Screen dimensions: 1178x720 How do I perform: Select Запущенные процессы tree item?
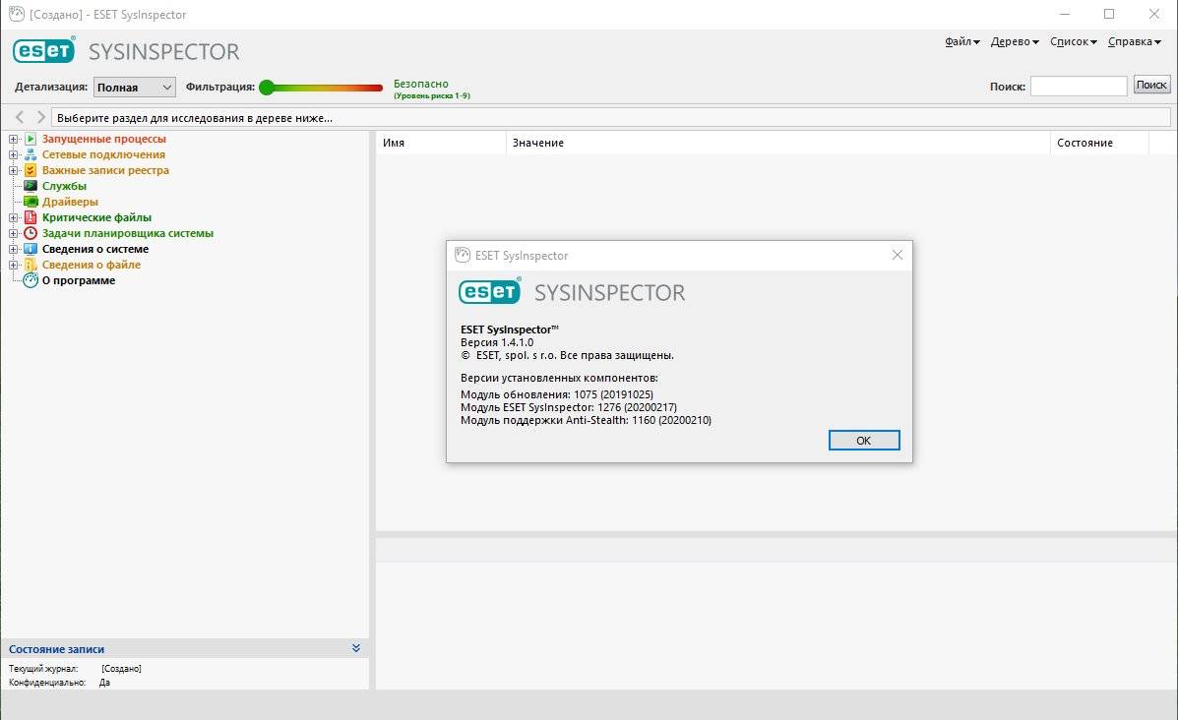[x=103, y=139]
